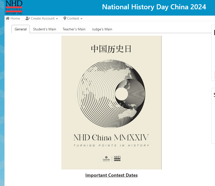Viewport: 215px width, 186px height.
Task: Click the NHD China MMXXIV poster image
Action: pyautogui.click(x=112, y=102)
